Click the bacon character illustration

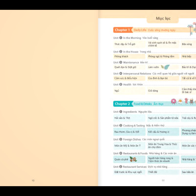click(x=186, y=101)
